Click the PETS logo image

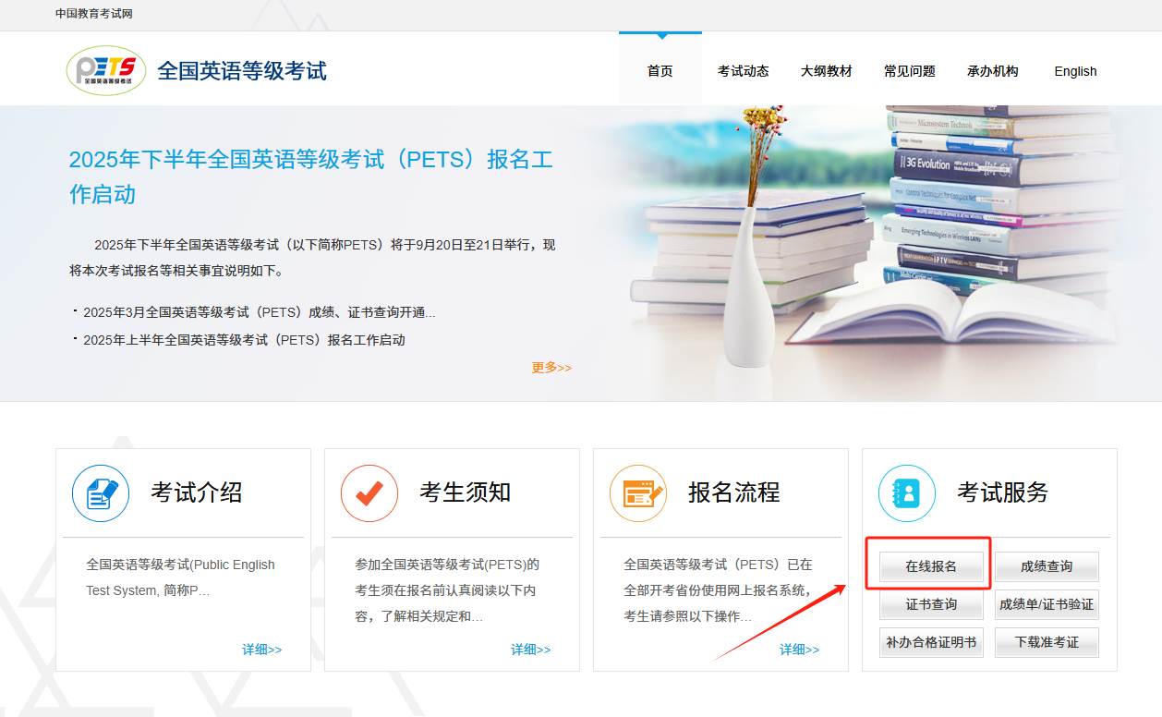(x=106, y=70)
